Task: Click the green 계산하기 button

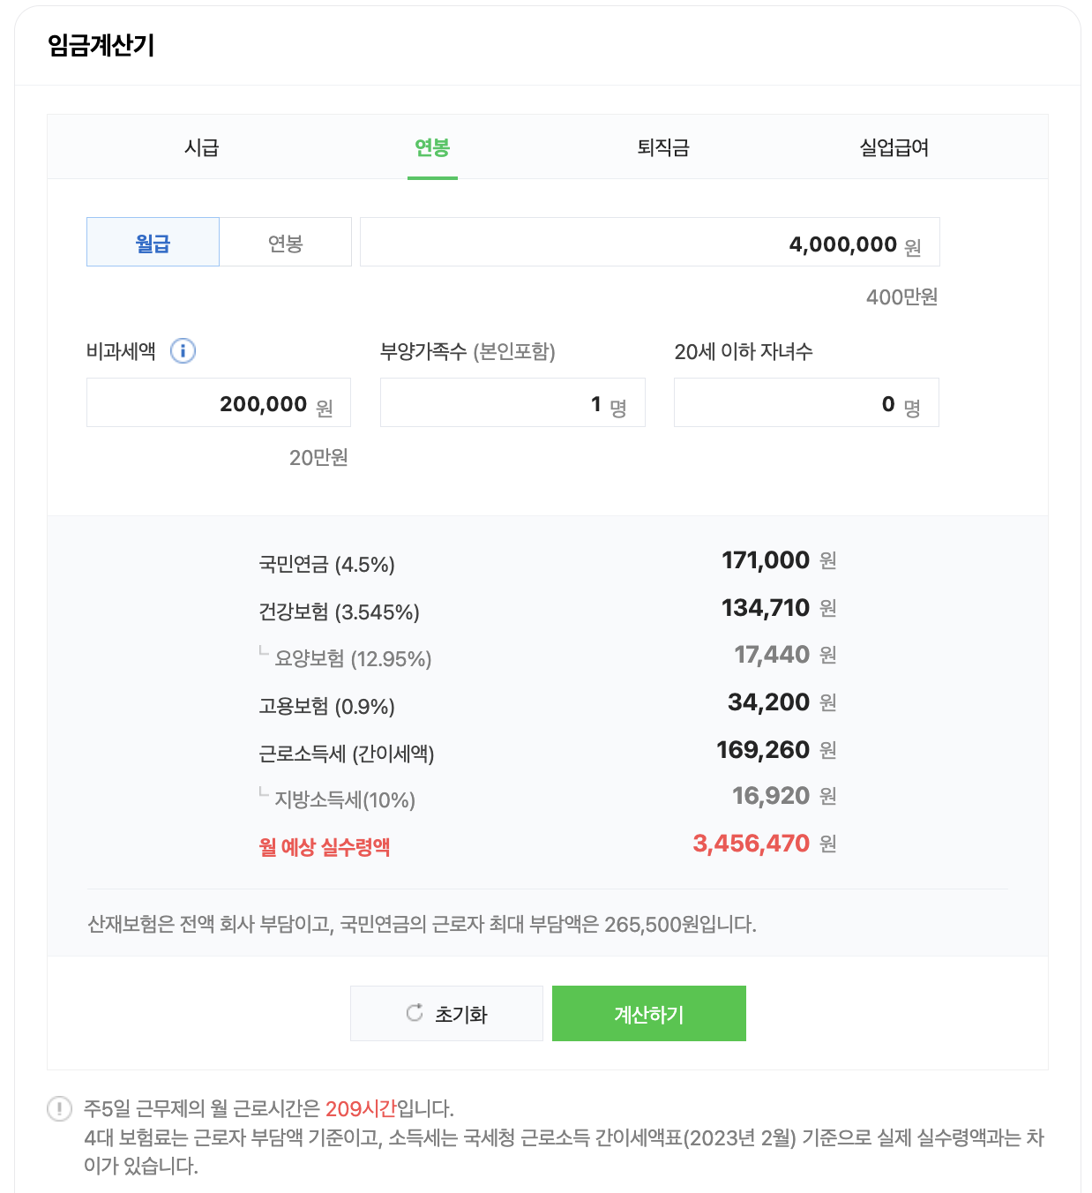Action: click(x=649, y=1013)
